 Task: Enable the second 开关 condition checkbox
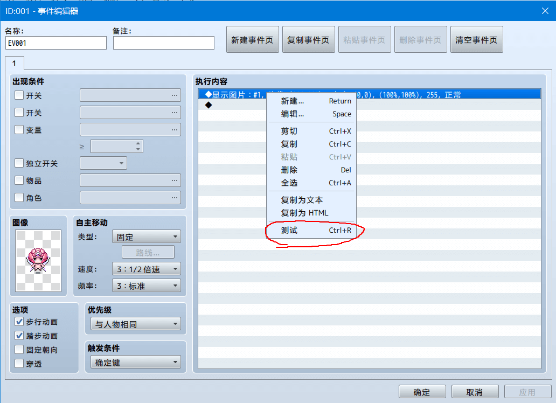[19, 113]
